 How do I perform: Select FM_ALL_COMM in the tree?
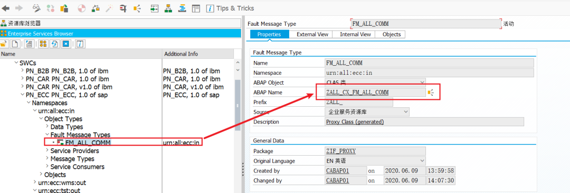[x=88, y=143]
